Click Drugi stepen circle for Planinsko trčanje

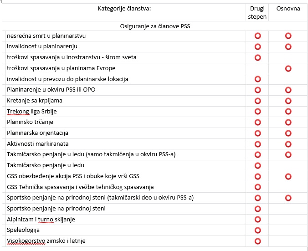click(x=257, y=122)
